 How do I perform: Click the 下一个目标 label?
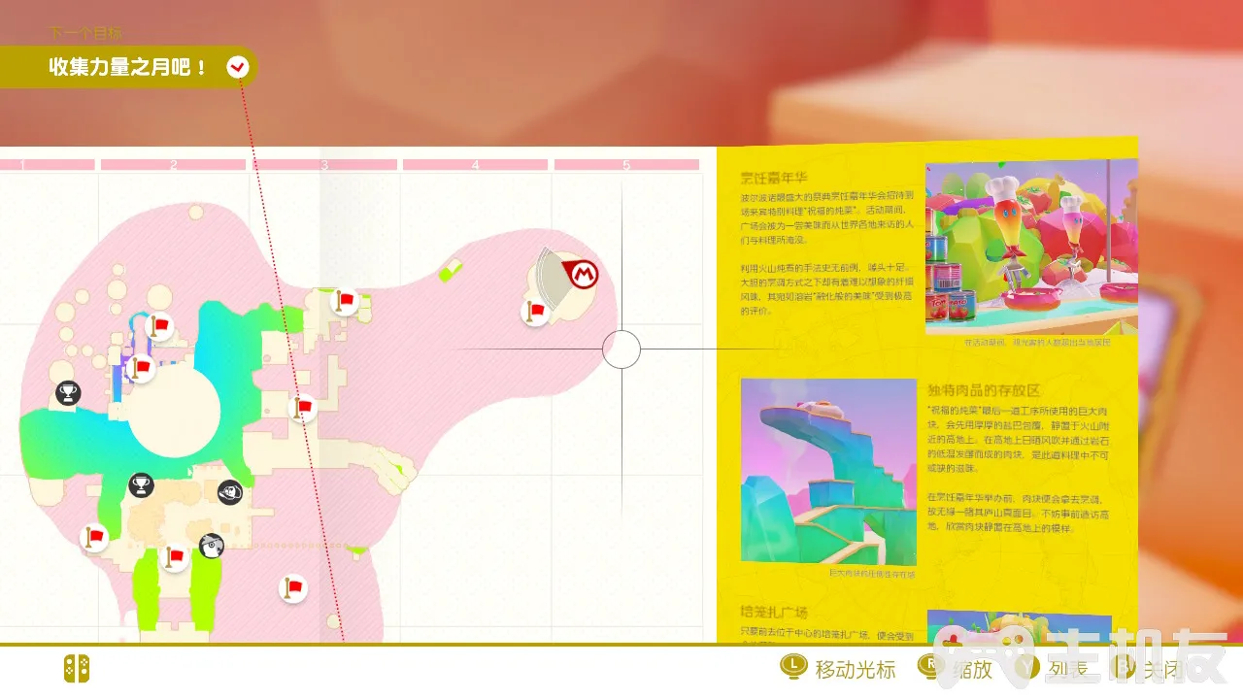pyautogui.click(x=85, y=33)
